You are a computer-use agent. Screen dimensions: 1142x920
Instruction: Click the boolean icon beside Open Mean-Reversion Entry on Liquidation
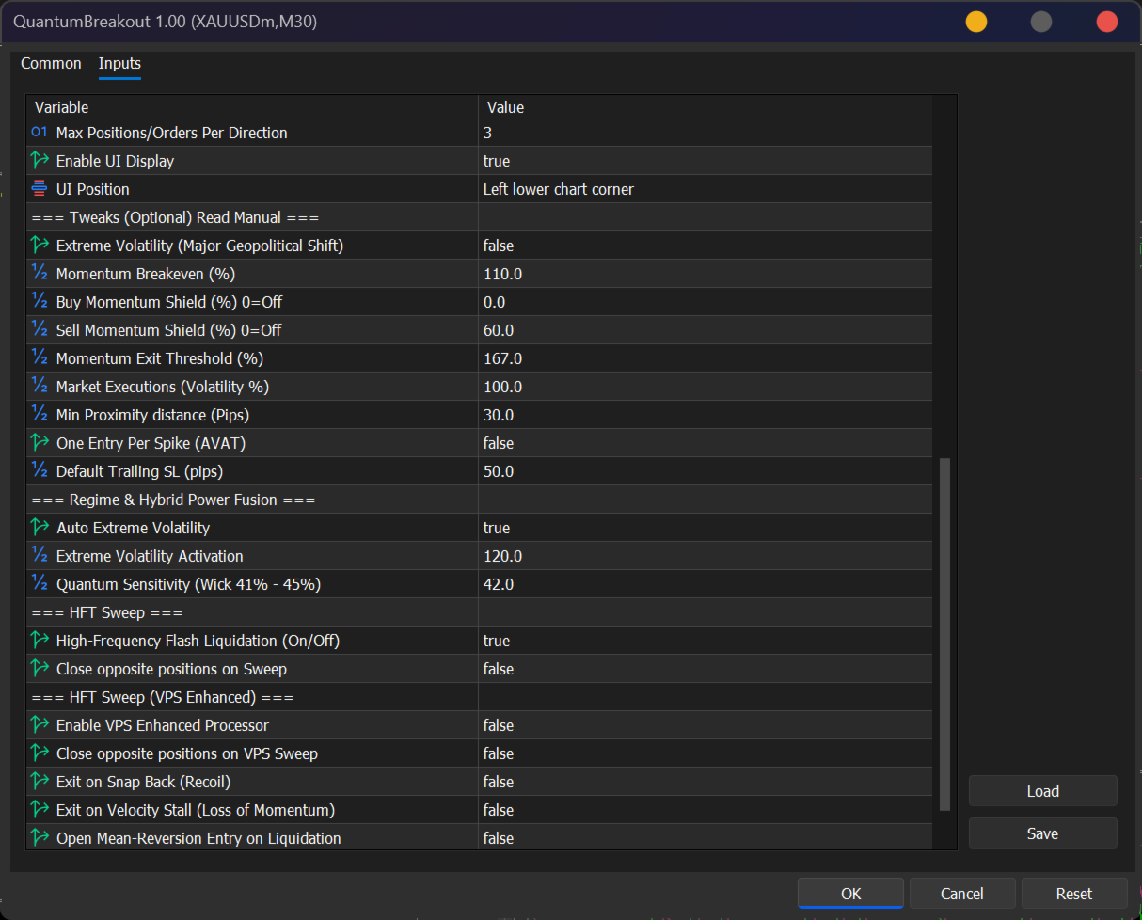click(40, 838)
